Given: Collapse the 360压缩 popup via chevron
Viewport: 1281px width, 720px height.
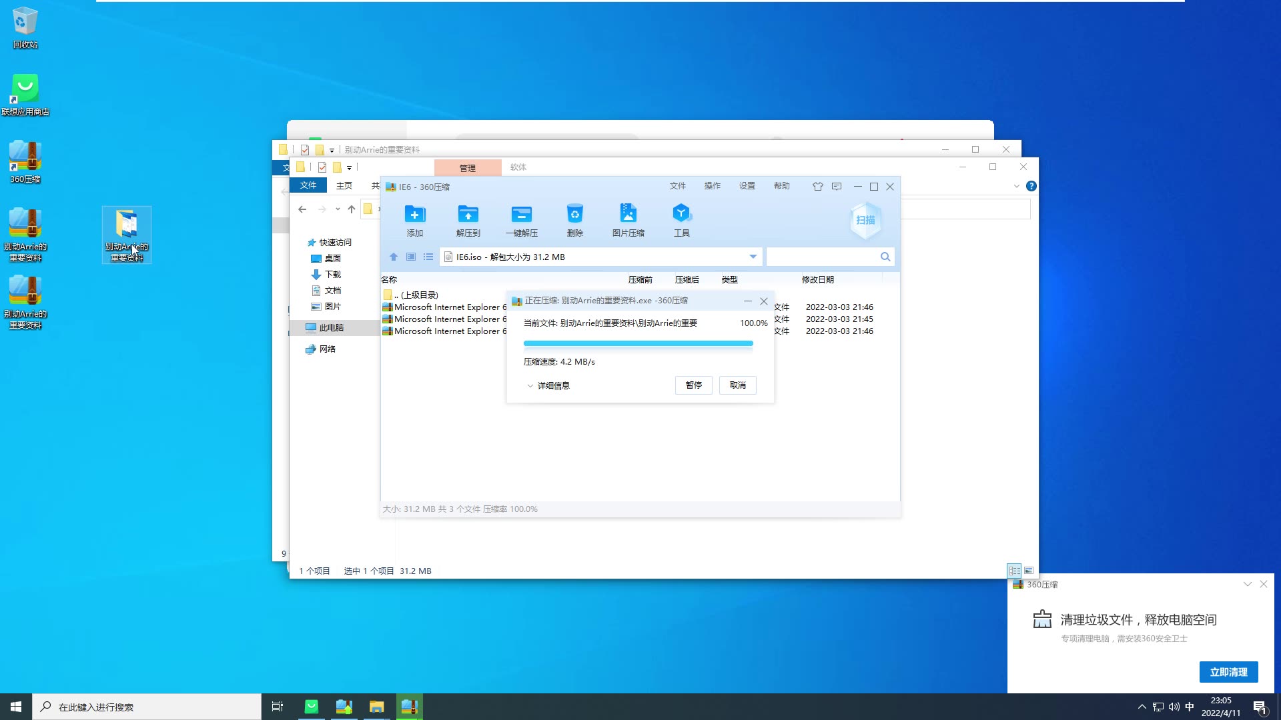Looking at the screenshot, I should click(1247, 584).
